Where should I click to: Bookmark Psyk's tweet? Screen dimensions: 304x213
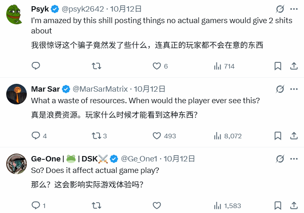[278, 66]
